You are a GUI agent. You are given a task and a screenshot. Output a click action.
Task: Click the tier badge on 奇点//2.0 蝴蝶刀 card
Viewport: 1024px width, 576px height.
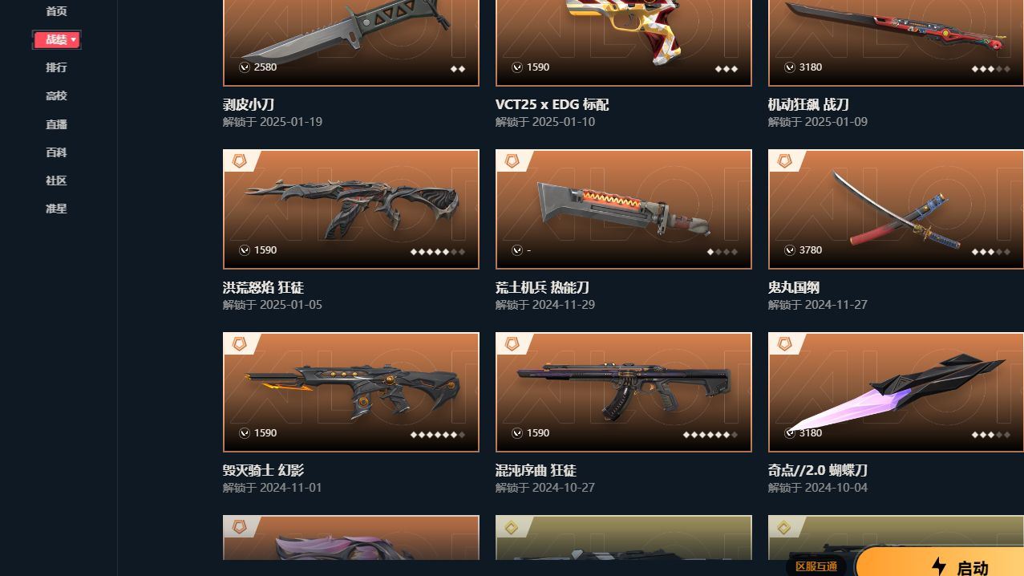click(785, 344)
